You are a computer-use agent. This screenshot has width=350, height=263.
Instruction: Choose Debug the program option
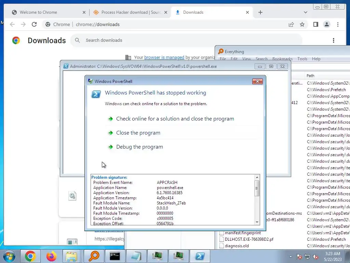tap(139, 147)
